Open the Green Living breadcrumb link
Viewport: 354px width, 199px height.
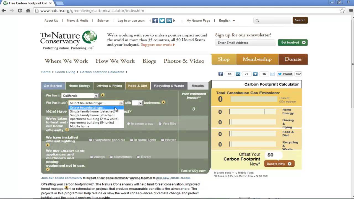(x=65, y=72)
